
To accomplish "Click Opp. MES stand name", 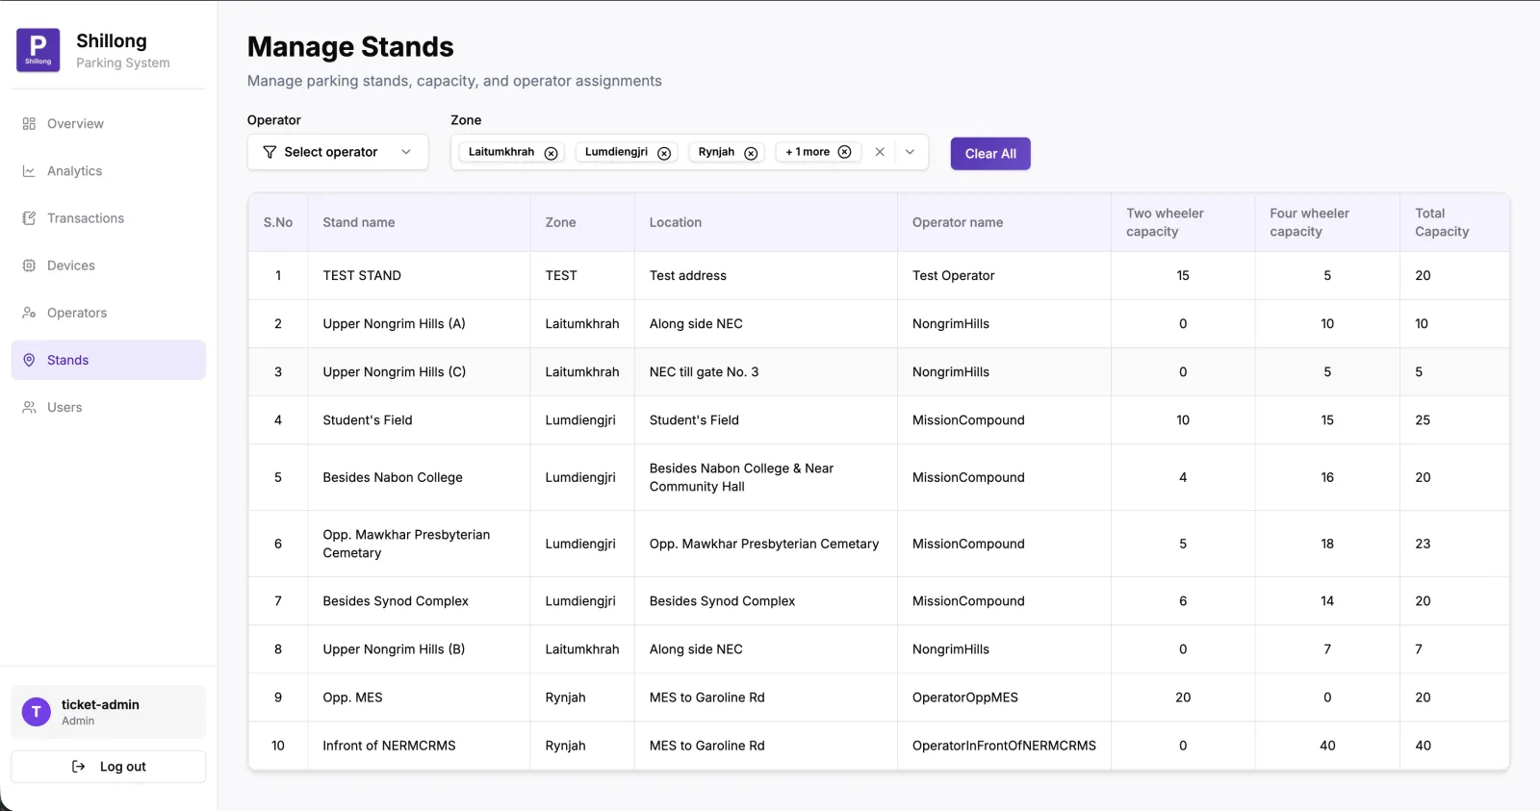I will [x=352, y=697].
